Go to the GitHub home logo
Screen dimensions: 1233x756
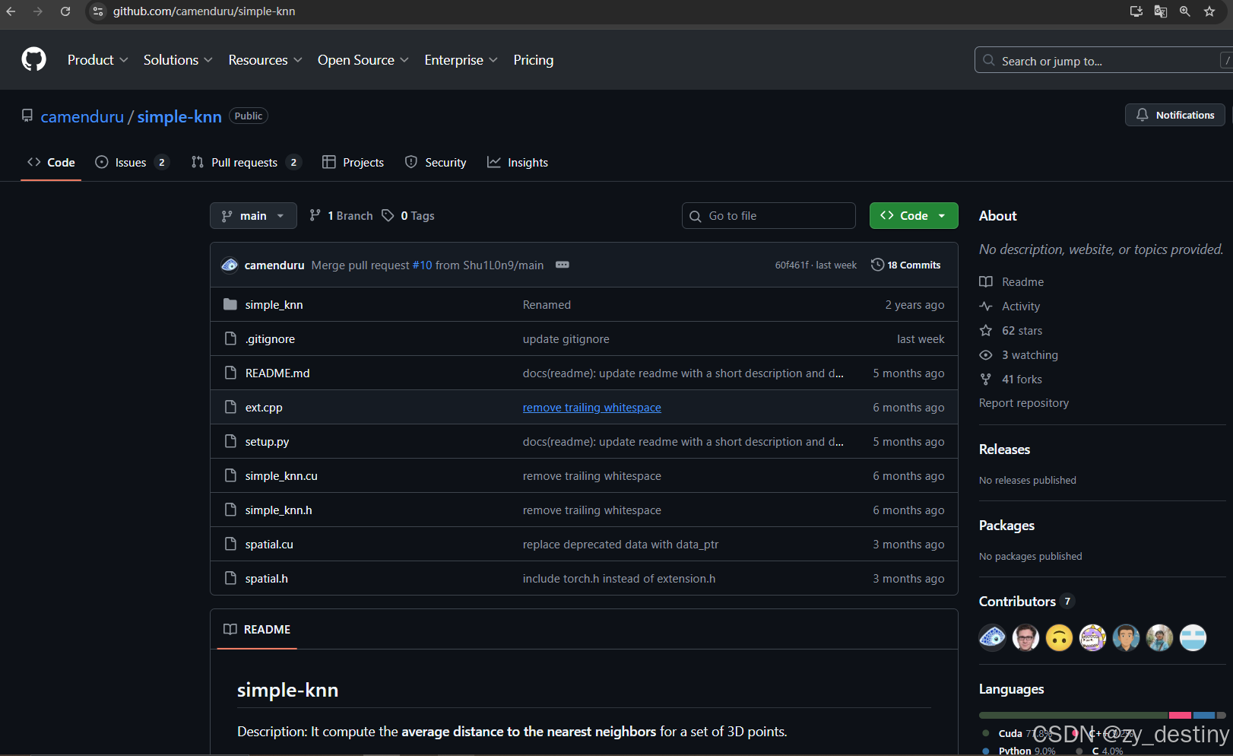(x=33, y=59)
